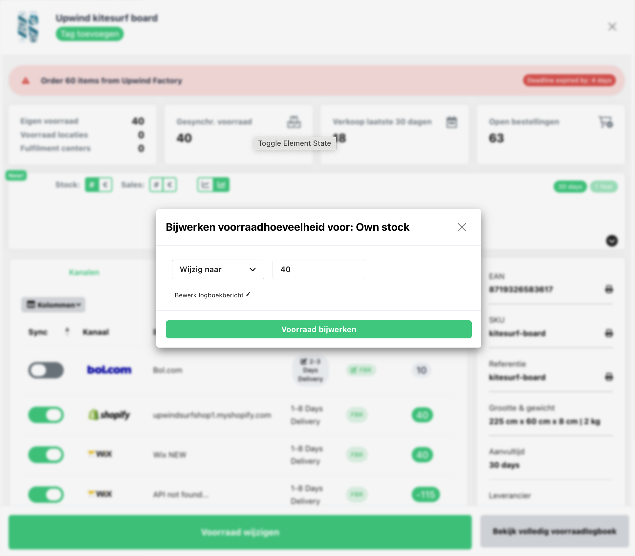Toggle the Bol.com sync switch off

[x=46, y=370]
